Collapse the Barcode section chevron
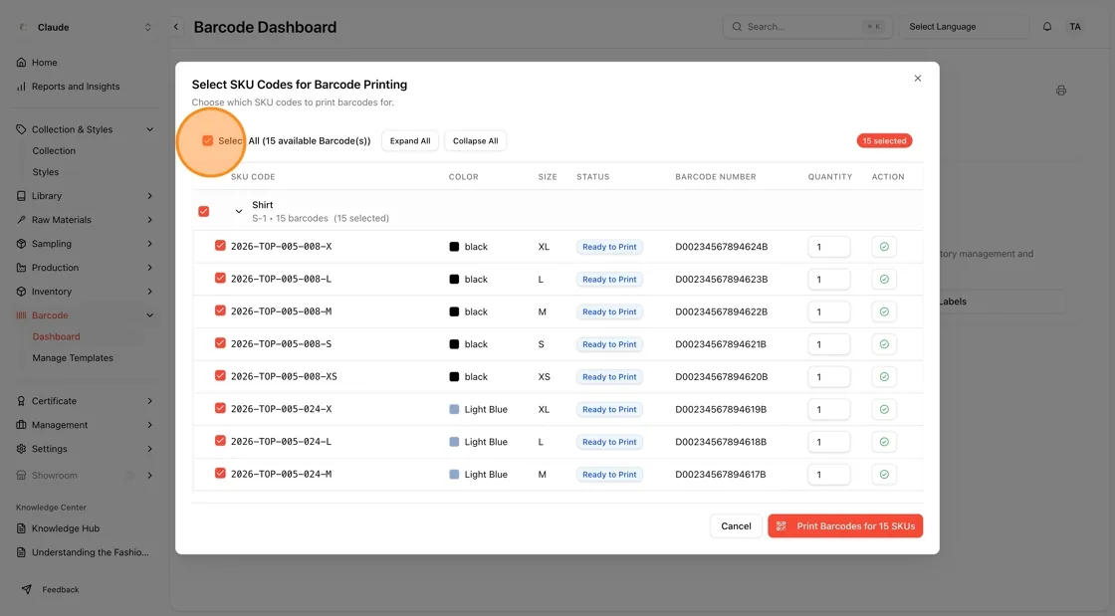The height and width of the screenshot is (616, 1115). (150, 315)
